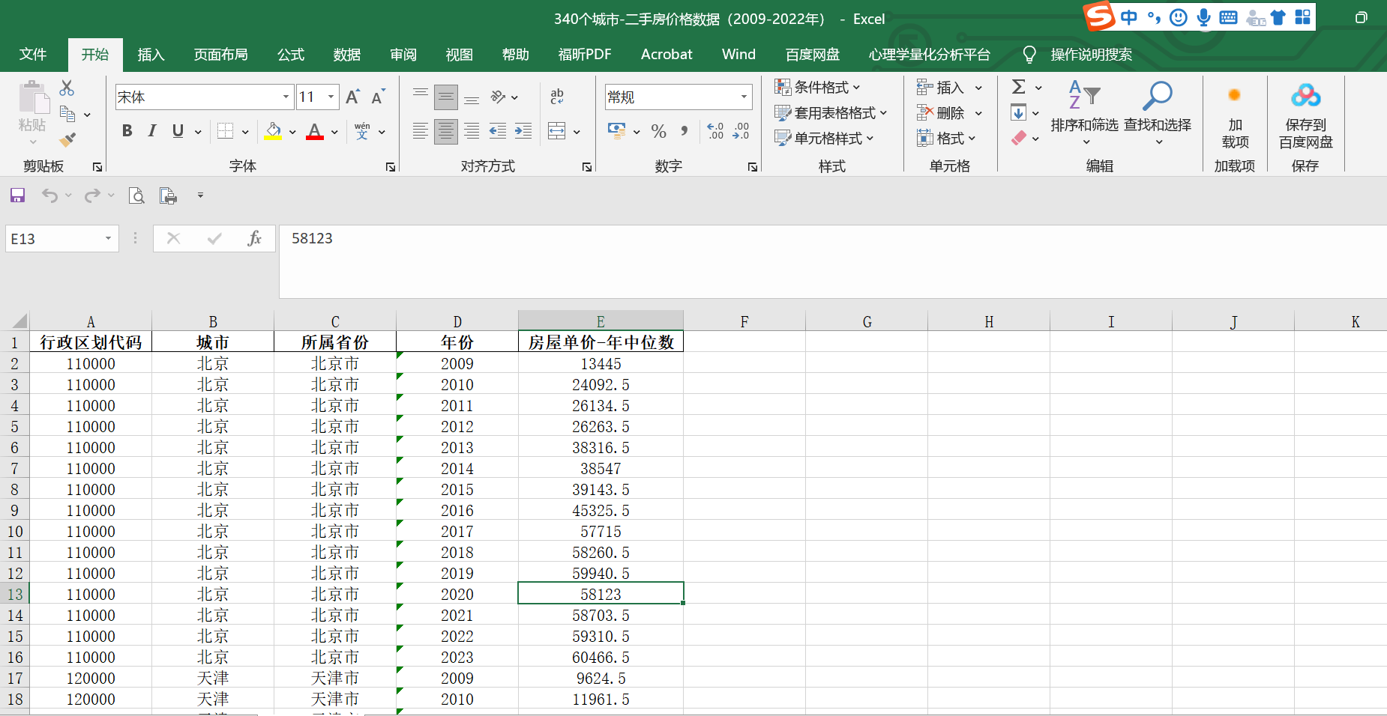Open the number format dropdown showing 常规
The width and height of the screenshot is (1387, 716).
[744, 97]
